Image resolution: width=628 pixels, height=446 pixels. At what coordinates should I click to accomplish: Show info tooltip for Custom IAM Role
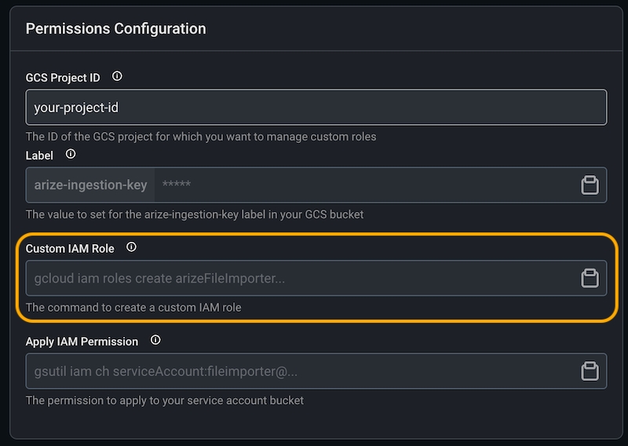pos(131,247)
